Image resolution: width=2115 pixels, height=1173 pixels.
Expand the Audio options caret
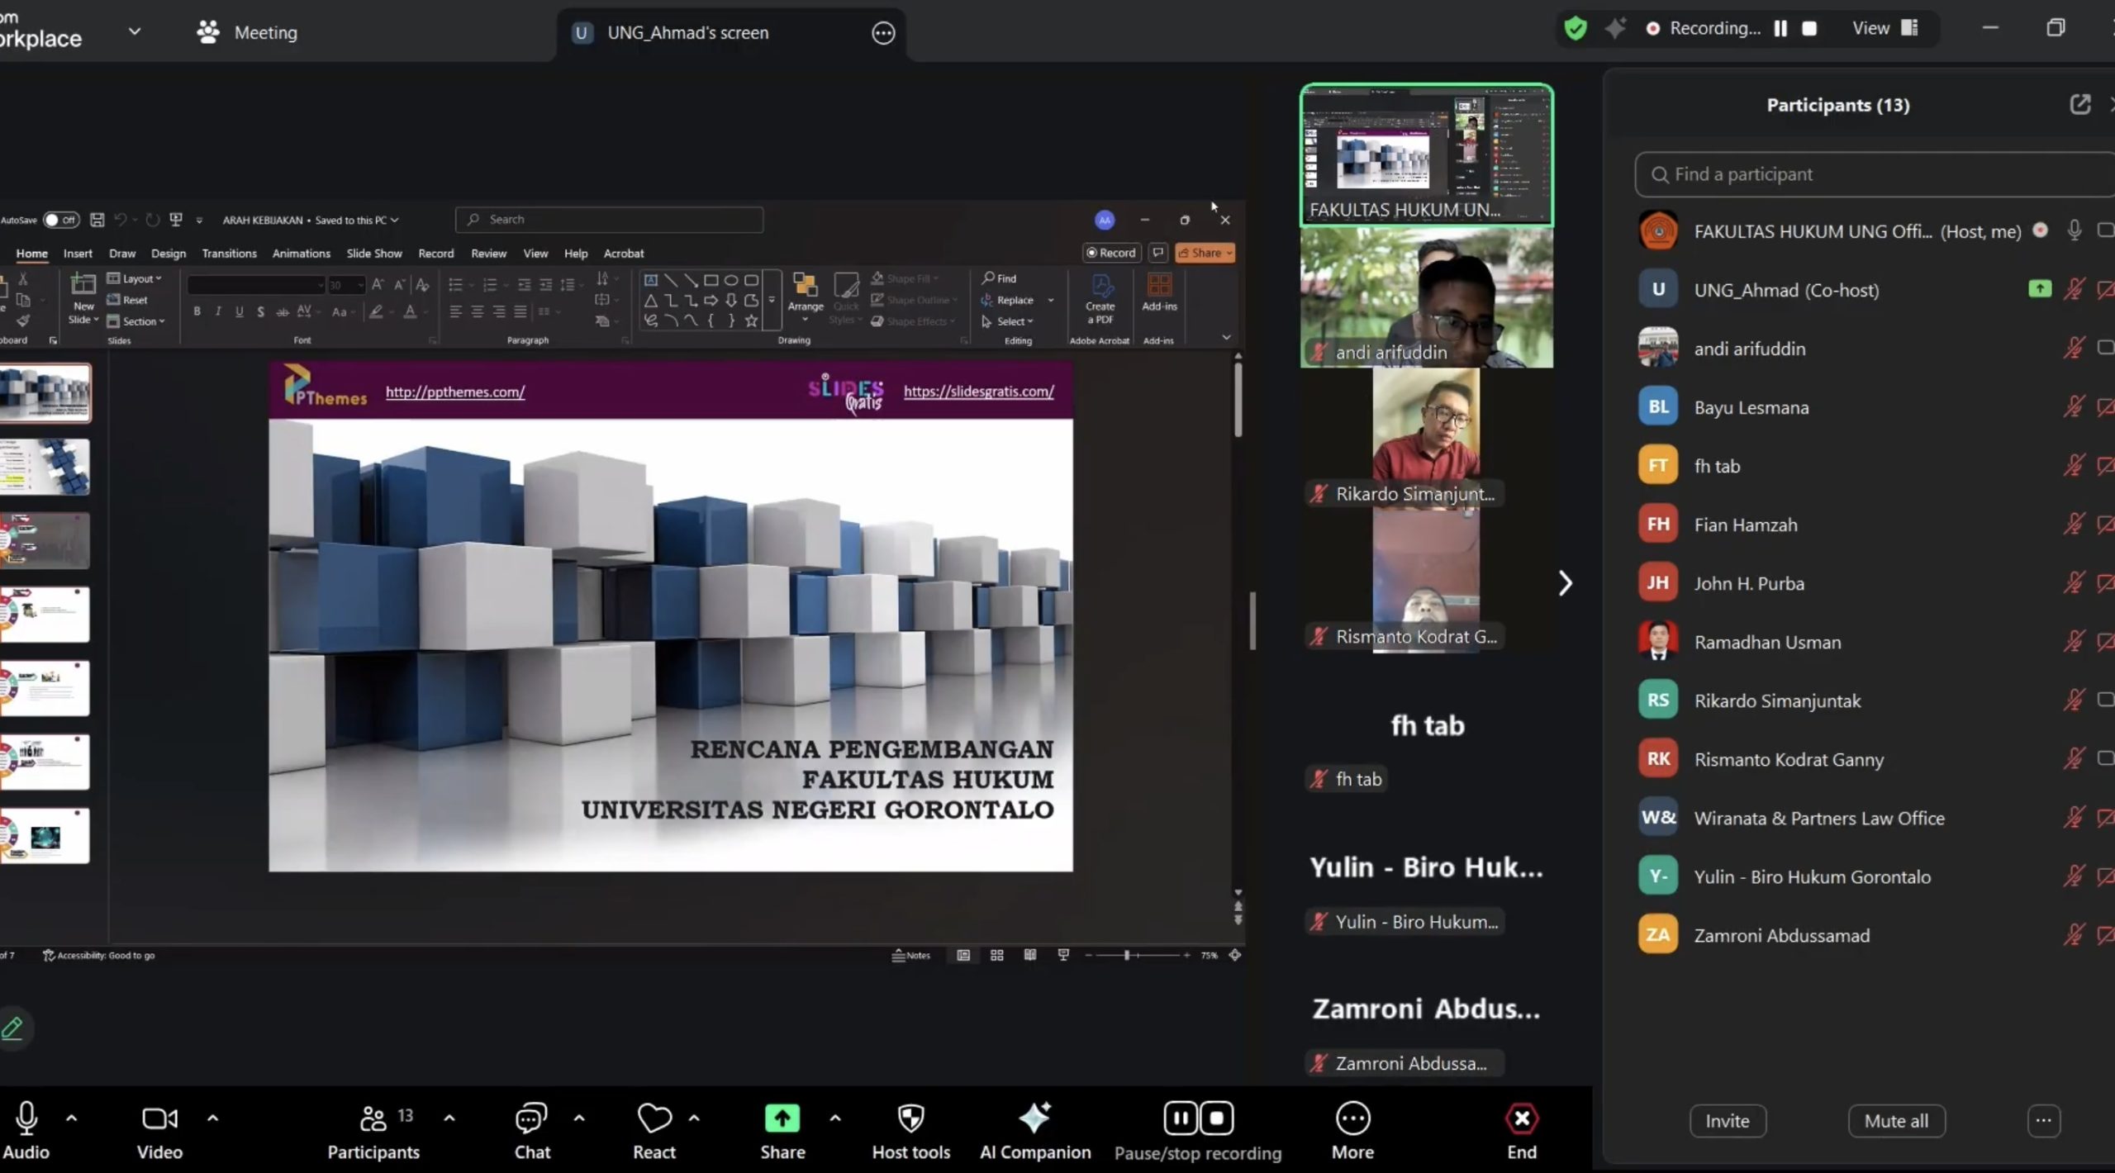72,1118
